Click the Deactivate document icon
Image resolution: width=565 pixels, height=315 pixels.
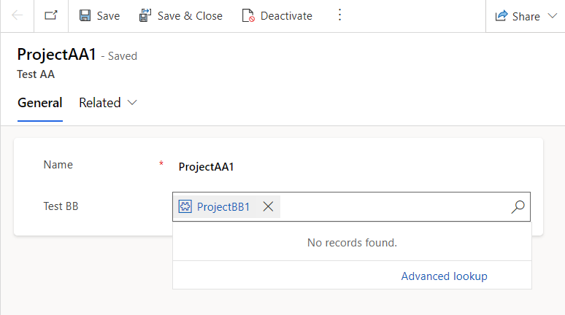[x=248, y=15]
